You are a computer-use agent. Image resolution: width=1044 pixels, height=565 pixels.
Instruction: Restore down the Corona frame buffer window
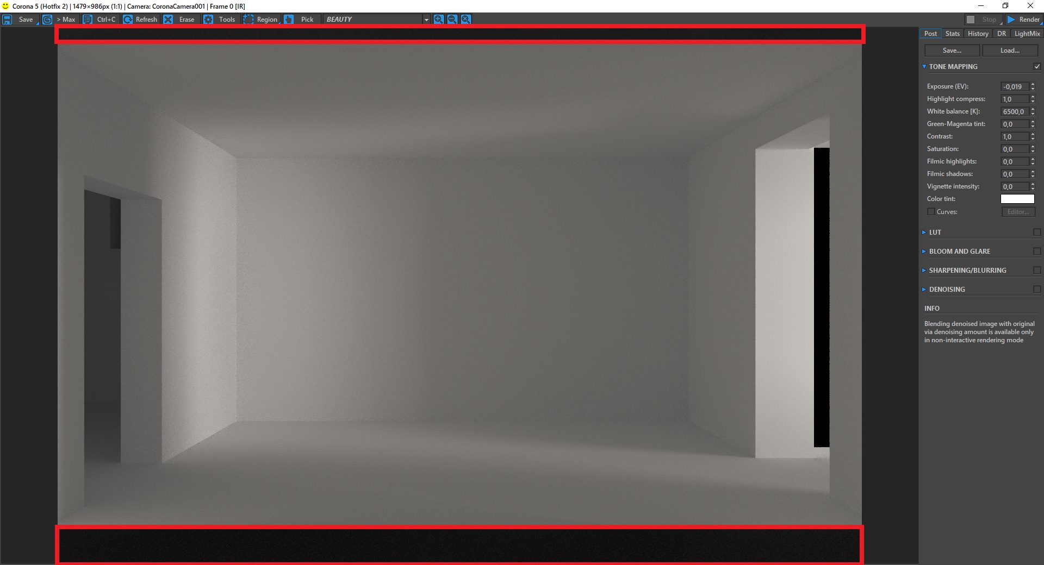(1005, 6)
